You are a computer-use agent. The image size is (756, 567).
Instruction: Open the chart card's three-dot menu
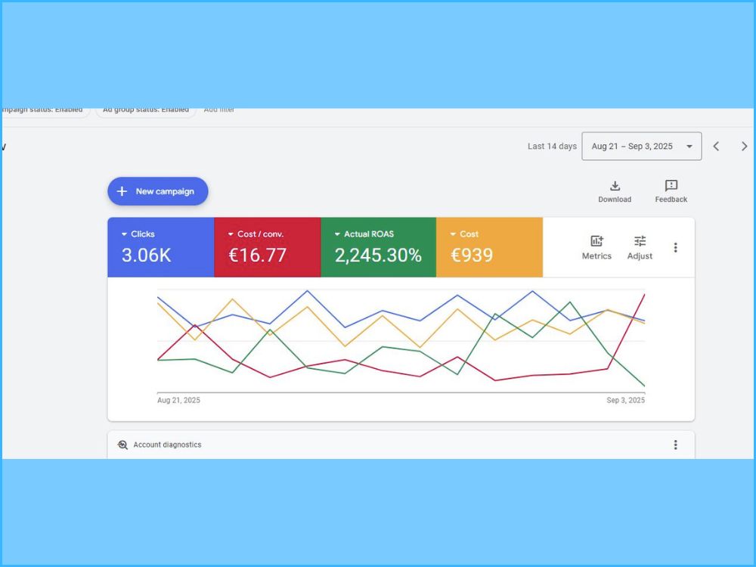pos(675,247)
